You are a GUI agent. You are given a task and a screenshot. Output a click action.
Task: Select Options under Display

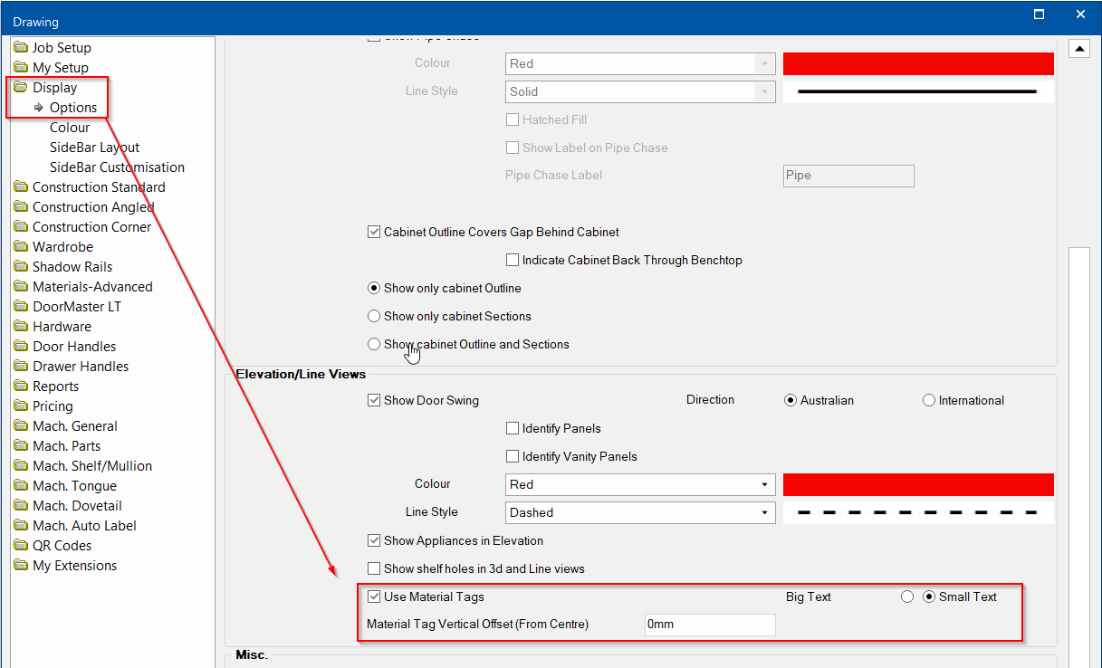(x=72, y=108)
